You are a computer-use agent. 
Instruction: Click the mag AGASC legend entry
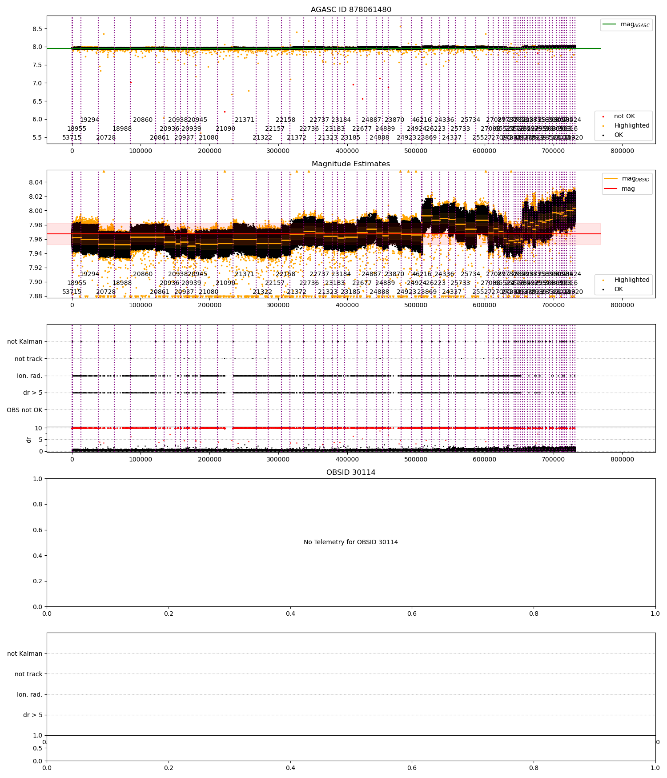pyautogui.click(x=626, y=24)
